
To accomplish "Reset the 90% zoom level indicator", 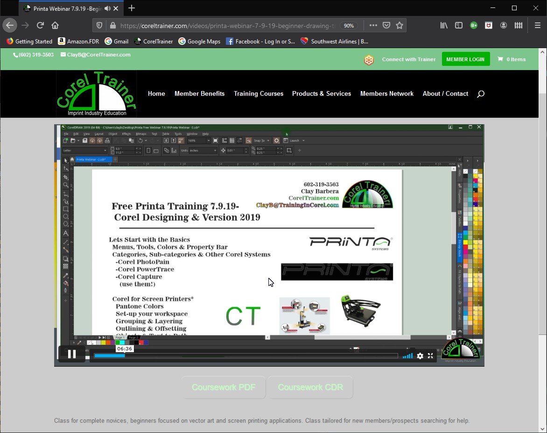I will pos(349,26).
